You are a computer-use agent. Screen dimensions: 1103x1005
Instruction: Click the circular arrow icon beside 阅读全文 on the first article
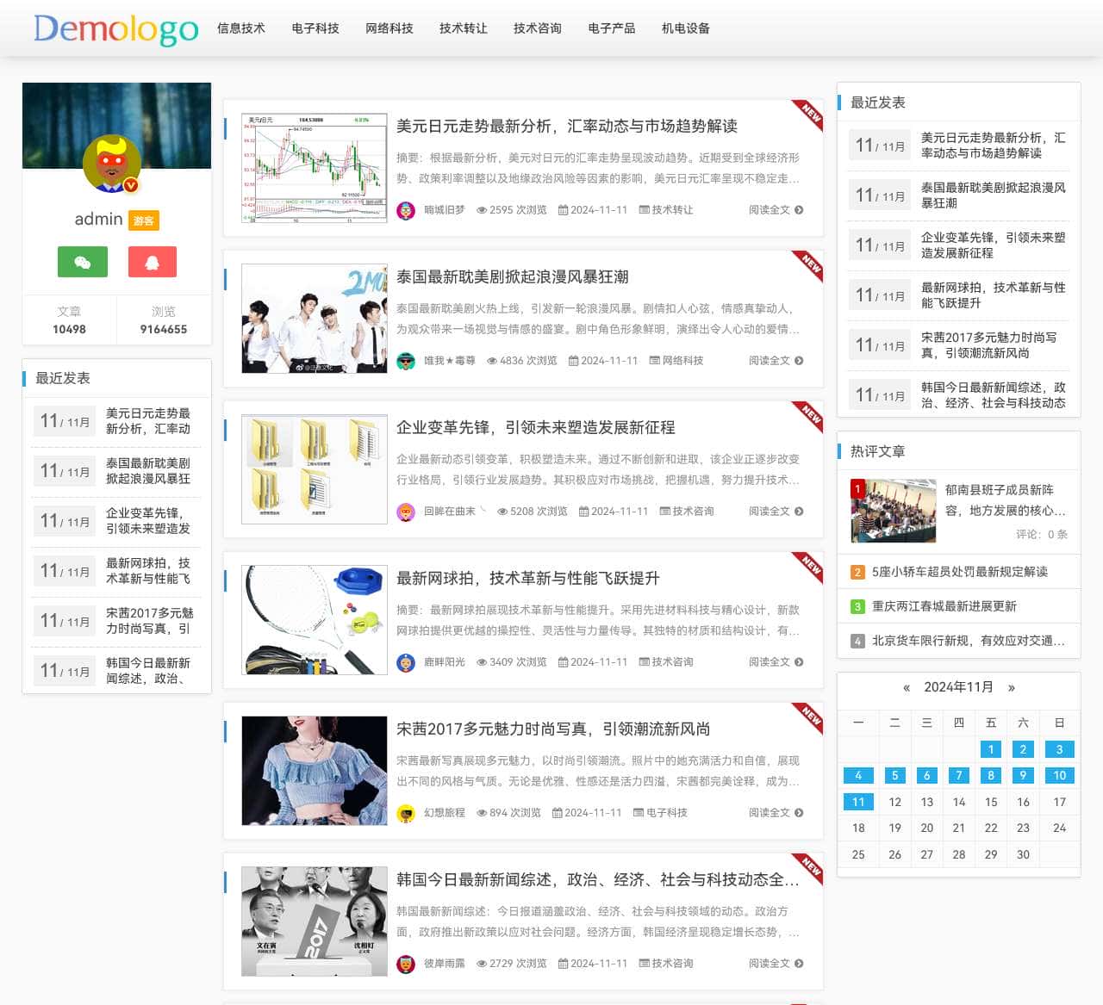(800, 209)
